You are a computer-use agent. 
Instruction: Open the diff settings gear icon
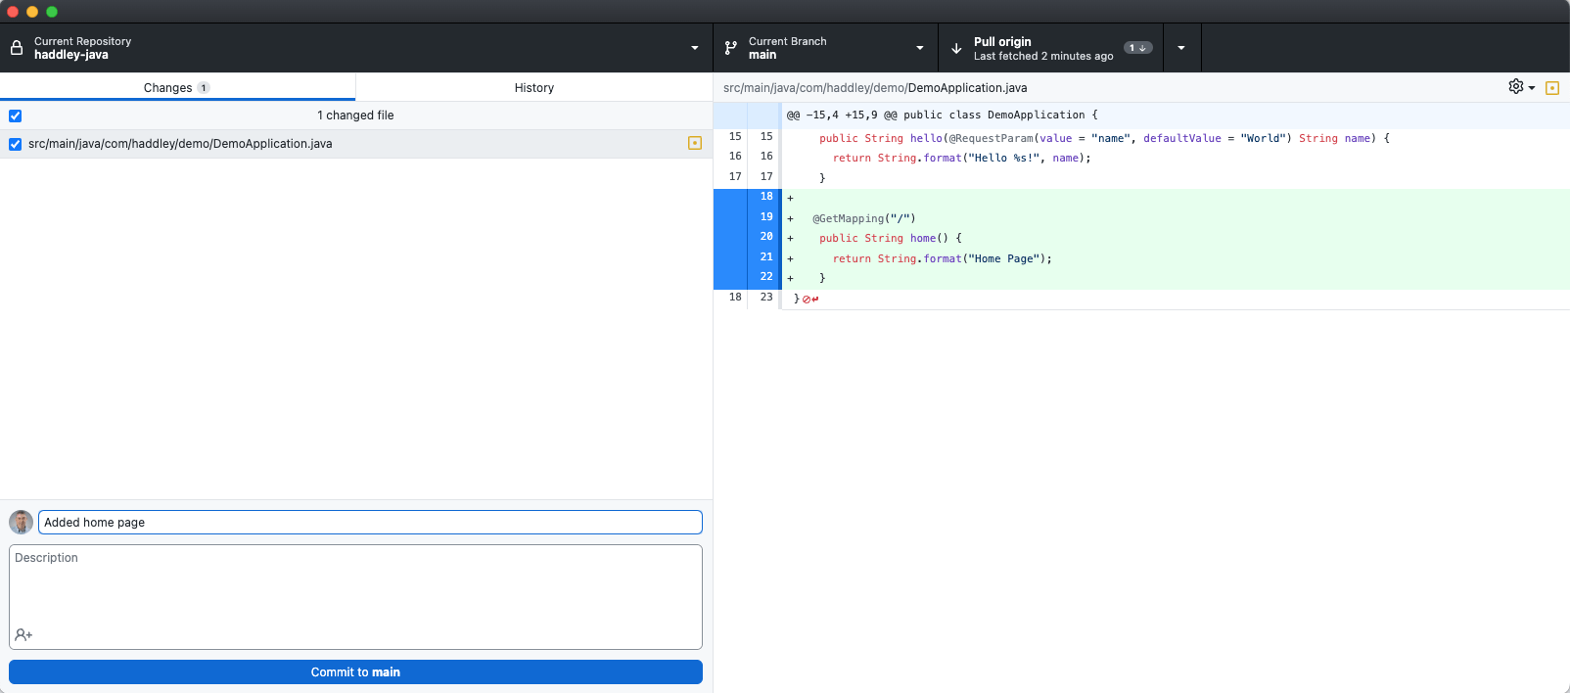point(1516,87)
